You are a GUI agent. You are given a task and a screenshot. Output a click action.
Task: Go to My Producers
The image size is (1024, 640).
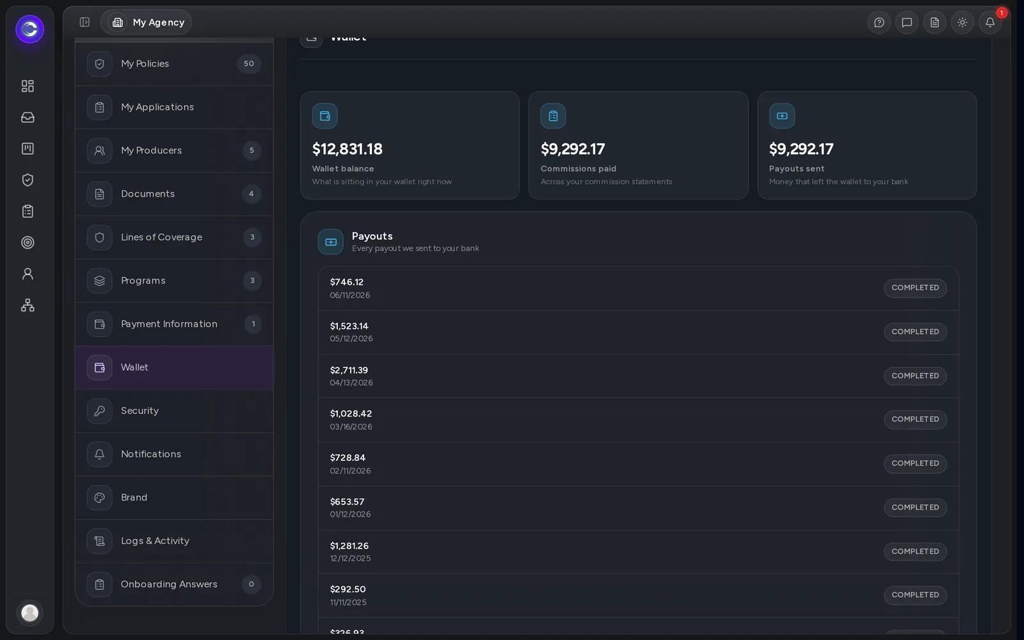[174, 151]
